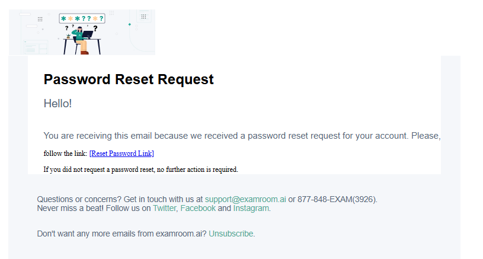
Task: Click the potted plant on the desk
Action: [69, 36]
